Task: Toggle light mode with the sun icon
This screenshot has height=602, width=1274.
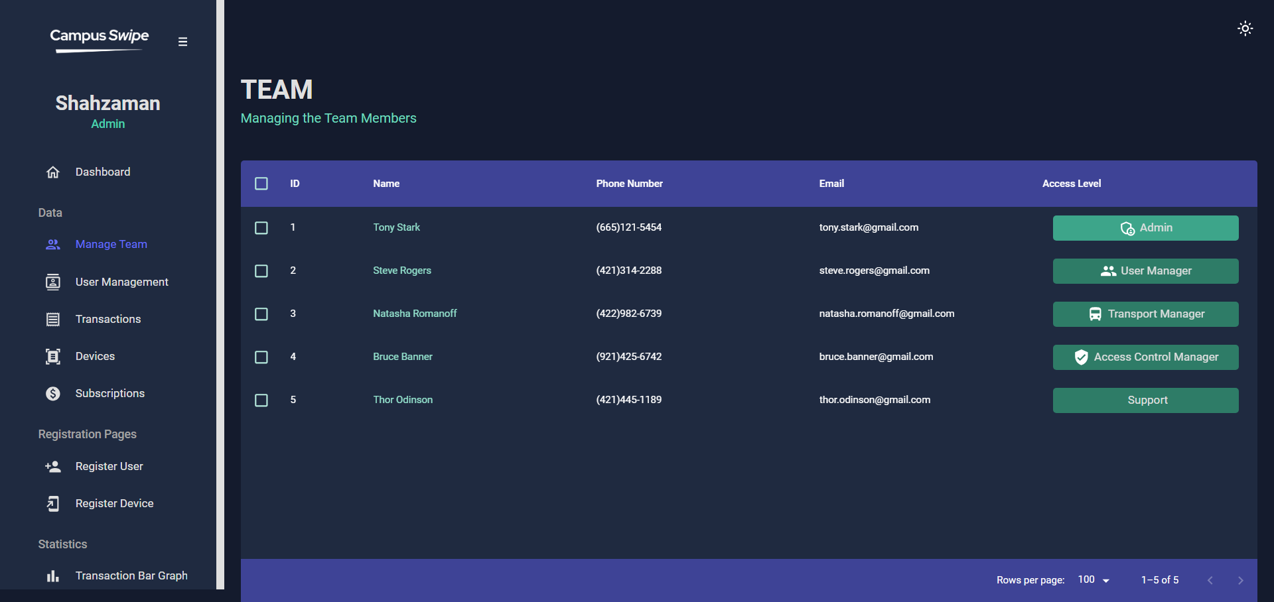Action: pyautogui.click(x=1245, y=29)
